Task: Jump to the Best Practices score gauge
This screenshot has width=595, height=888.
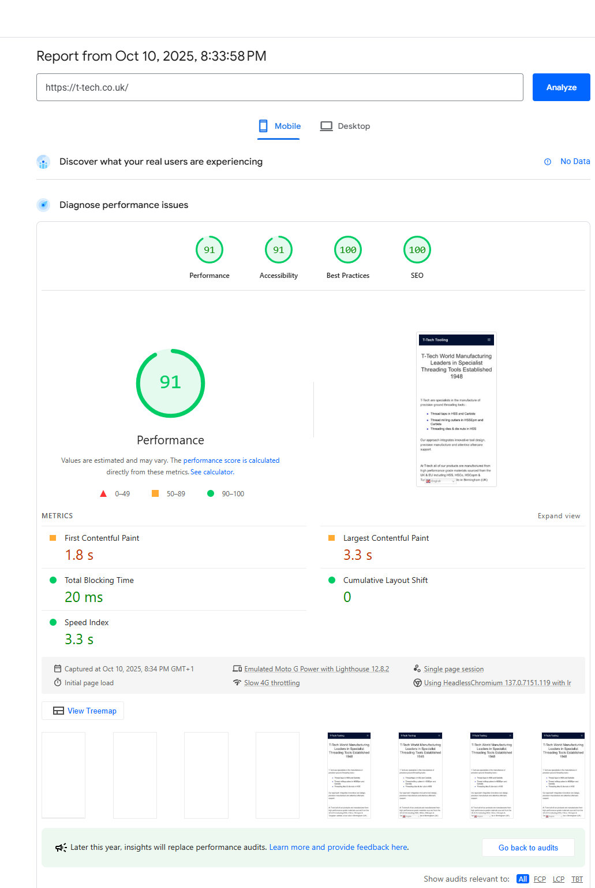Action: pos(348,250)
